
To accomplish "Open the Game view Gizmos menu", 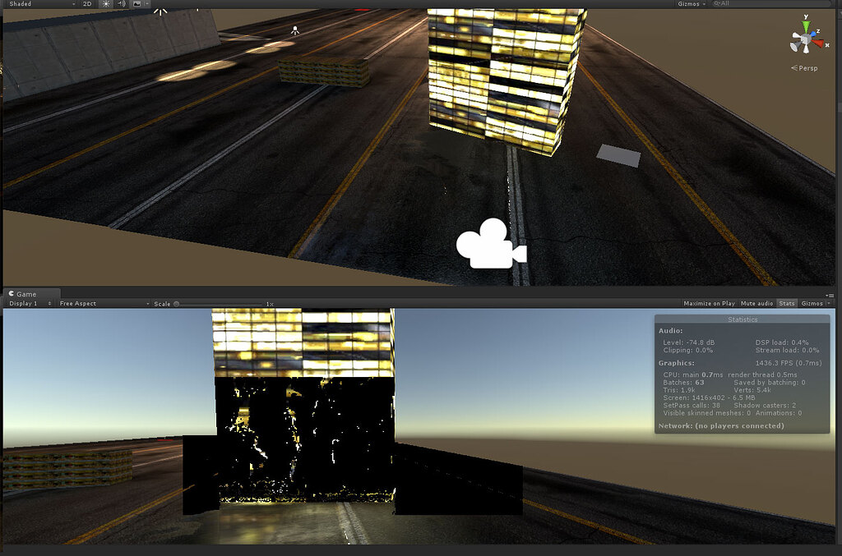I will pyautogui.click(x=812, y=303).
